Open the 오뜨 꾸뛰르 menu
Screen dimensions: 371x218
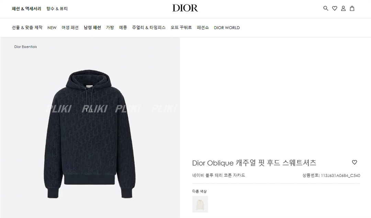pyautogui.click(x=181, y=28)
